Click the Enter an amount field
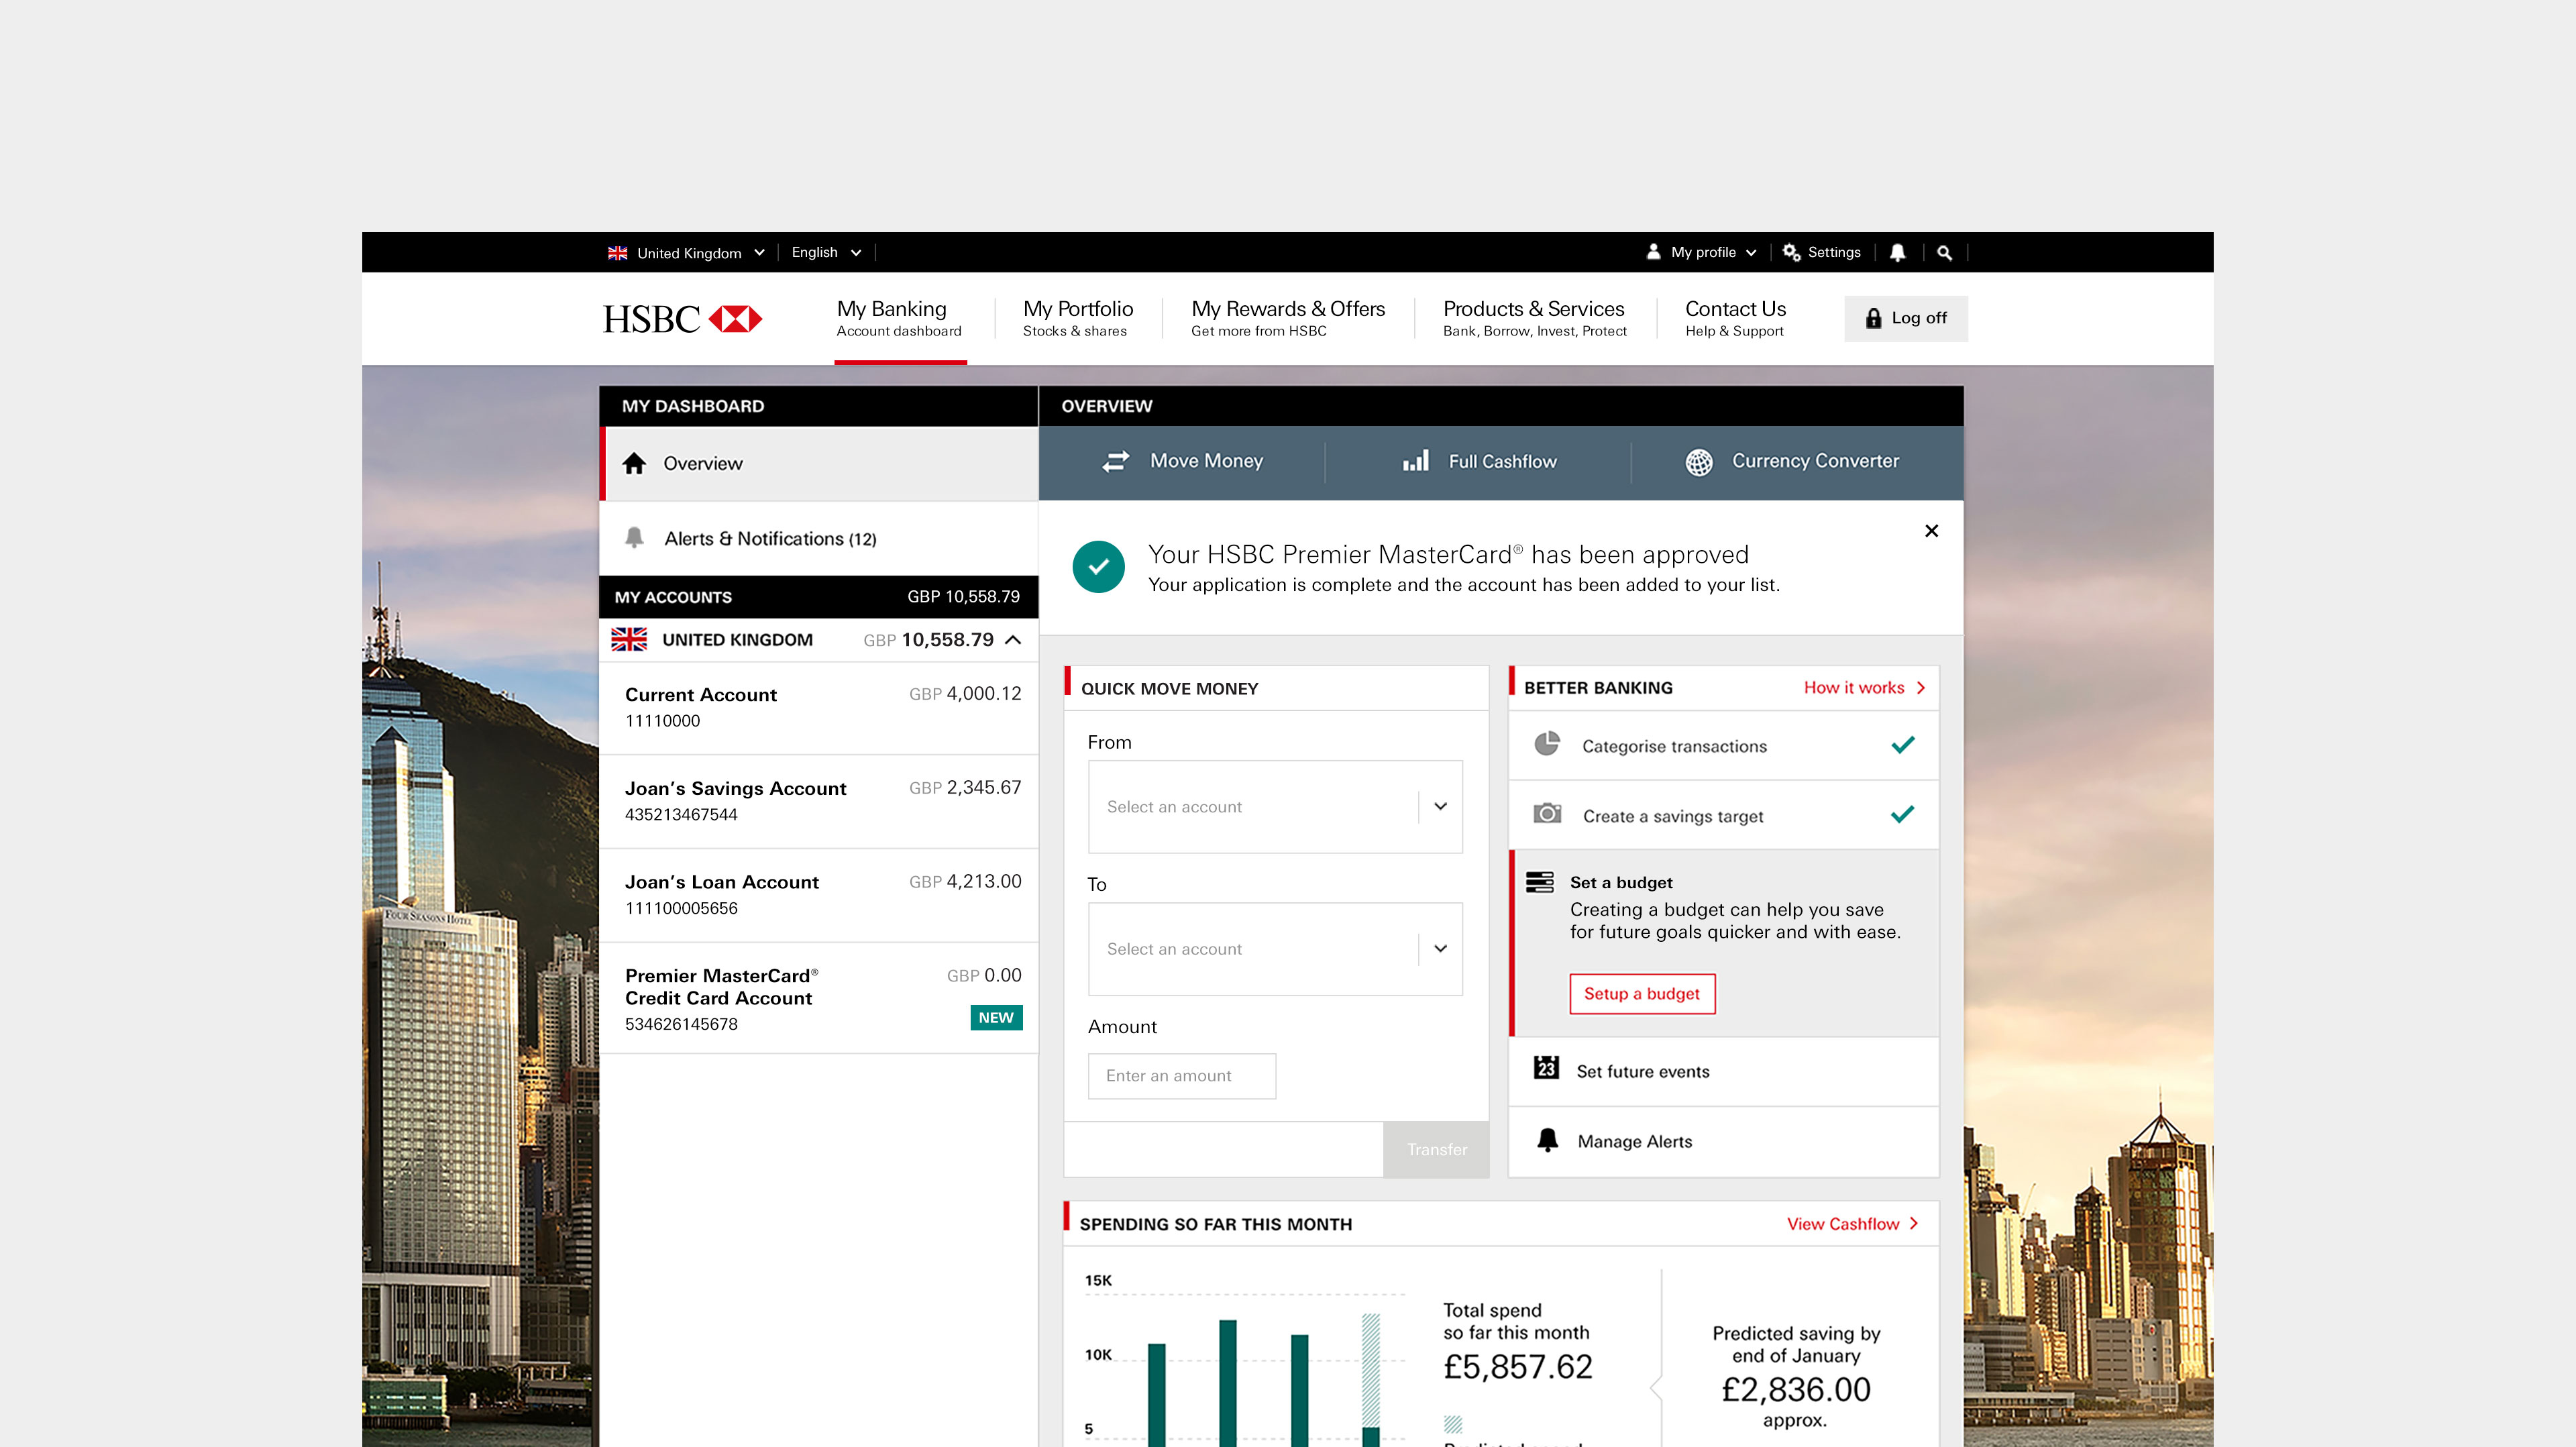This screenshot has height=1447, width=2576. tap(1181, 1076)
